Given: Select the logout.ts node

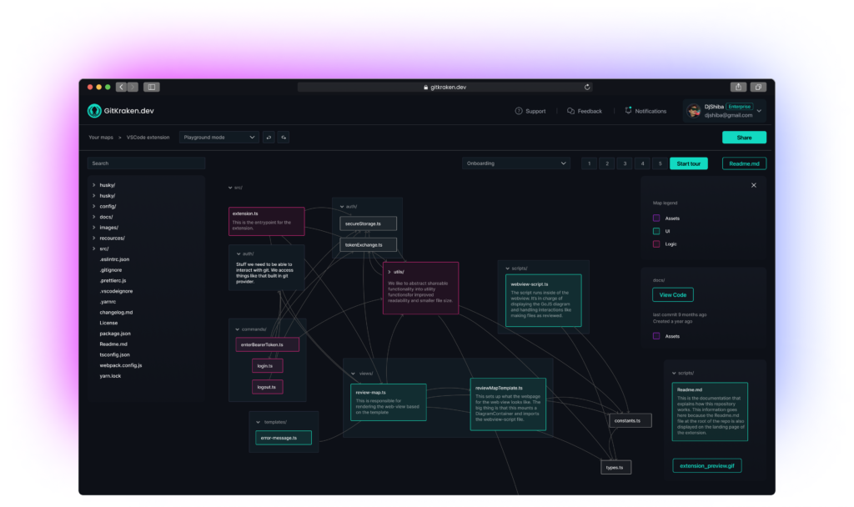Looking at the screenshot, I should click(268, 387).
